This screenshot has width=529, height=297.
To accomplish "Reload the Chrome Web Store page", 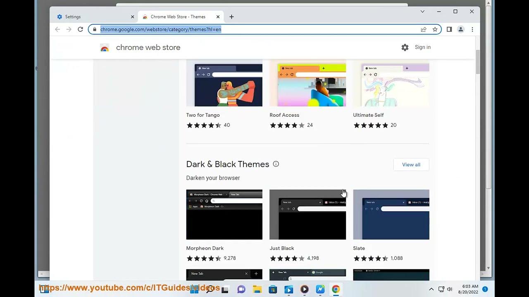I will (x=81, y=29).
